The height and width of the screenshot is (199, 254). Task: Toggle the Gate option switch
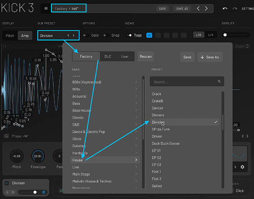click(x=86, y=35)
